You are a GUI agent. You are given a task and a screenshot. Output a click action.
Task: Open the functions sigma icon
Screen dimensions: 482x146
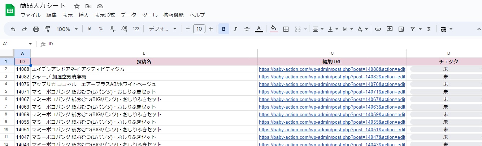tap(429, 29)
